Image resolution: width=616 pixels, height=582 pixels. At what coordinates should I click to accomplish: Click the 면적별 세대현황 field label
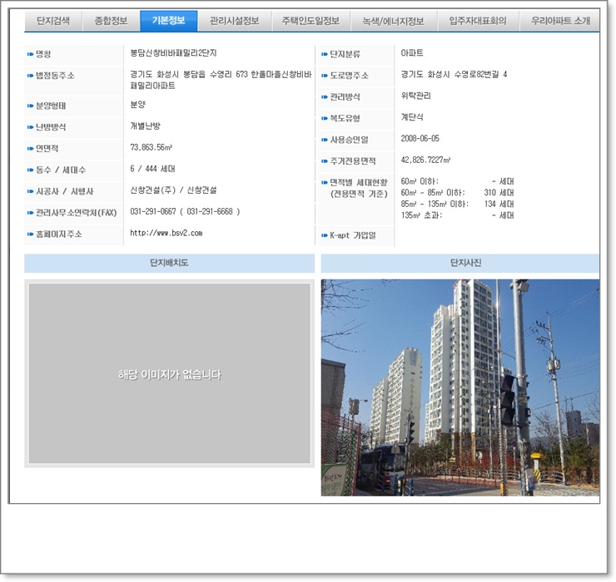(x=359, y=188)
